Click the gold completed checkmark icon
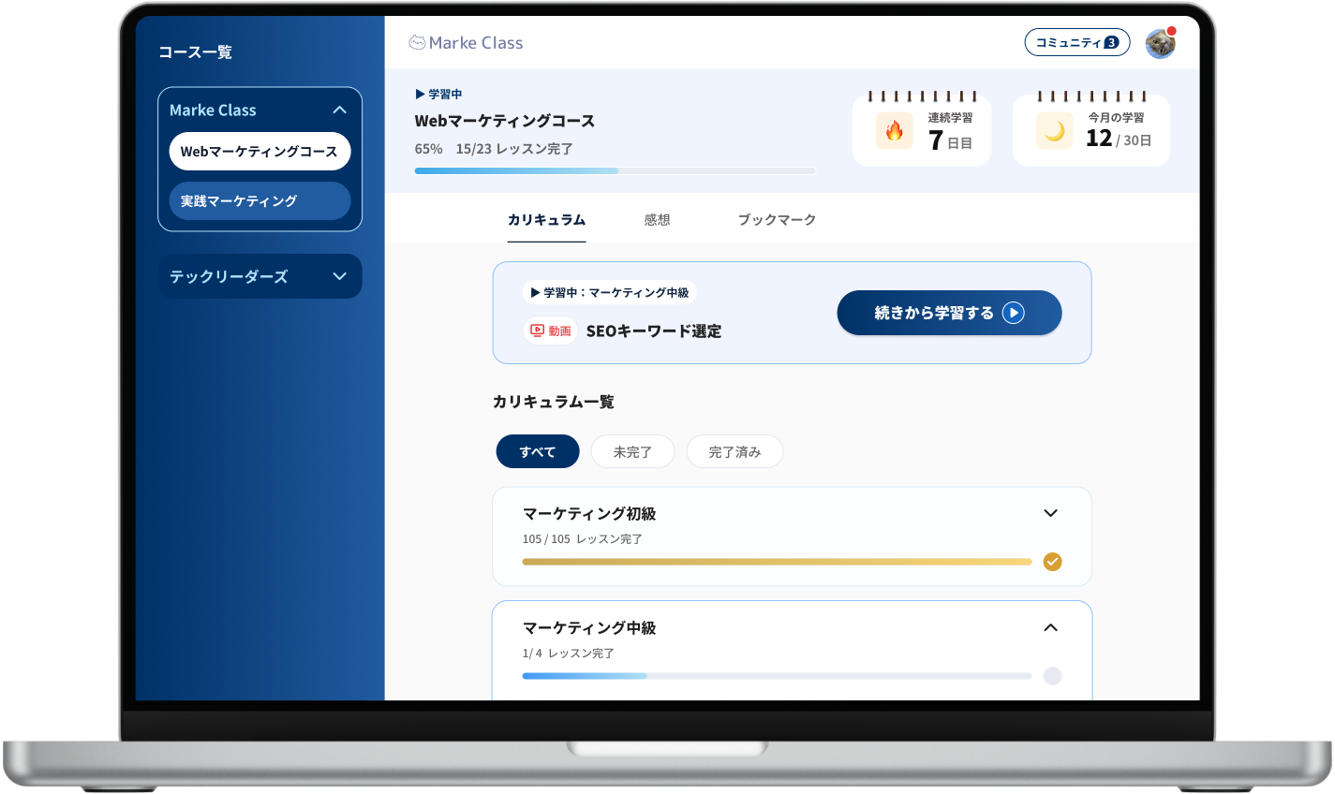 click(1052, 562)
